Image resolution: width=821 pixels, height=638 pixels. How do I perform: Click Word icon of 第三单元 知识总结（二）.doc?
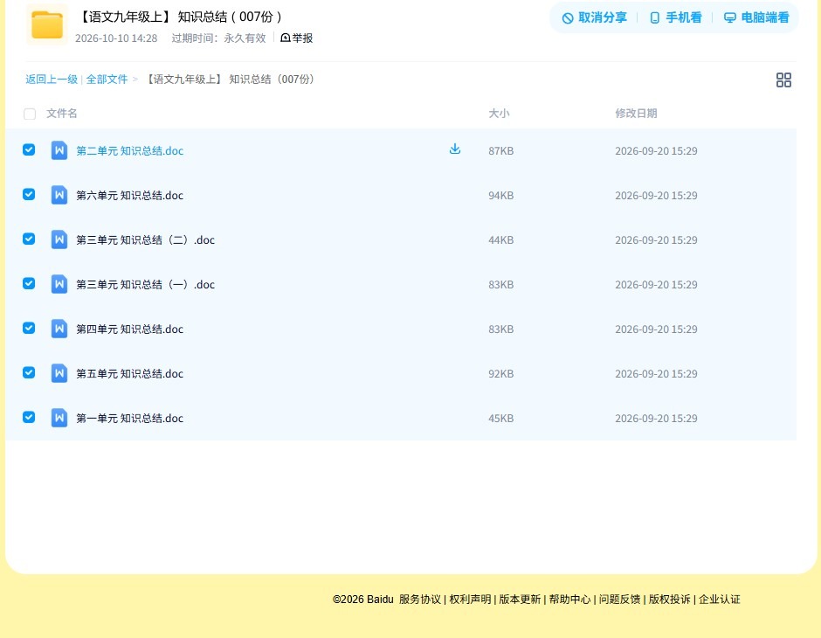[x=59, y=239]
